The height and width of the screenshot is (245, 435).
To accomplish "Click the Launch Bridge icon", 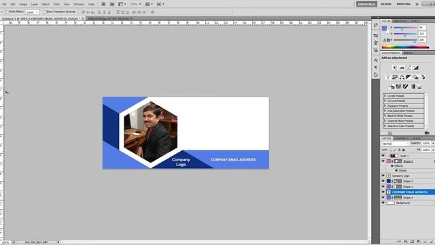I will tap(103, 4).
